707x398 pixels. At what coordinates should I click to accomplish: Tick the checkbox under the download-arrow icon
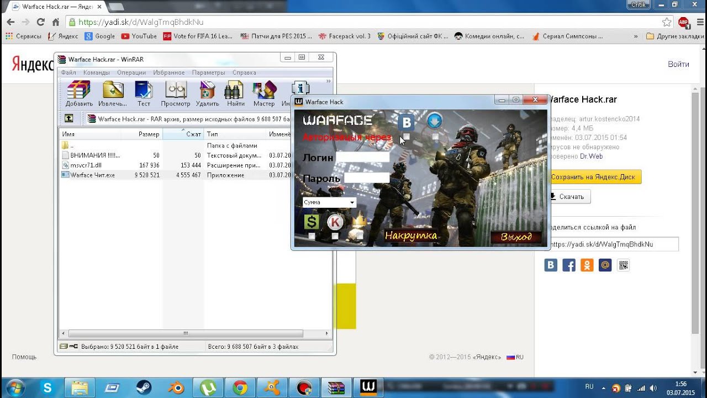[x=435, y=137]
